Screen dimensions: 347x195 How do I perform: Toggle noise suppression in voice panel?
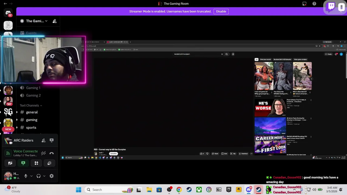(x=43, y=153)
